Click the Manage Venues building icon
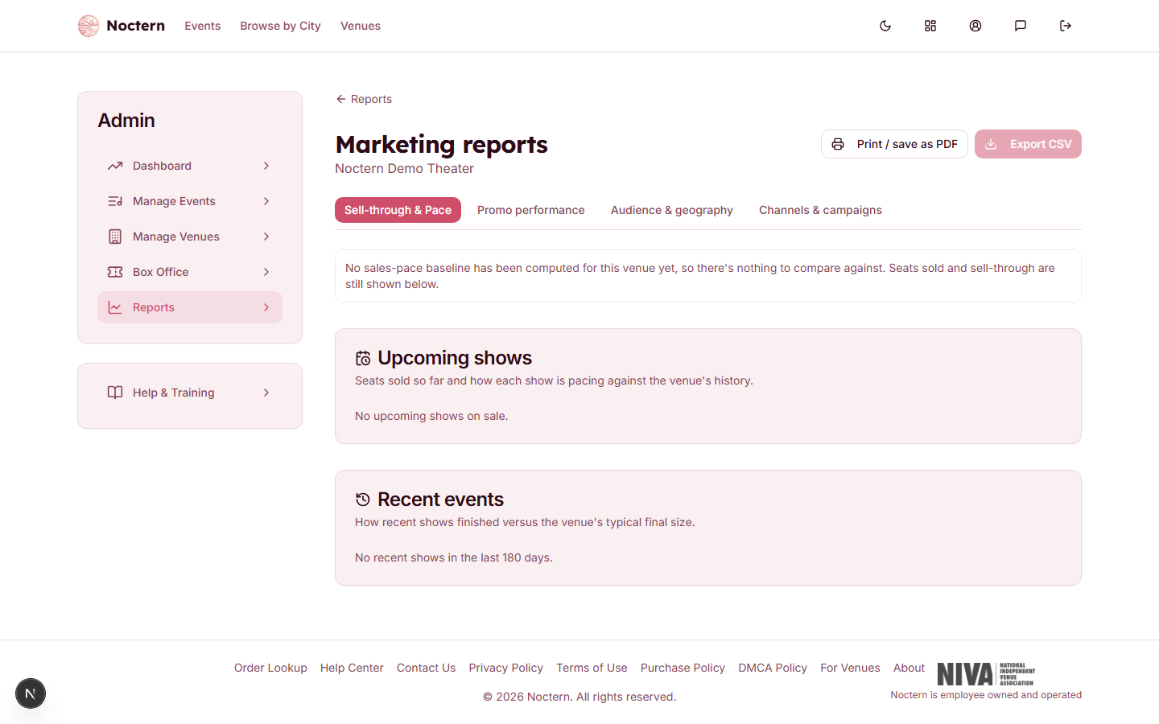This screenshot has height=724, width=1159. click(115, 237)
